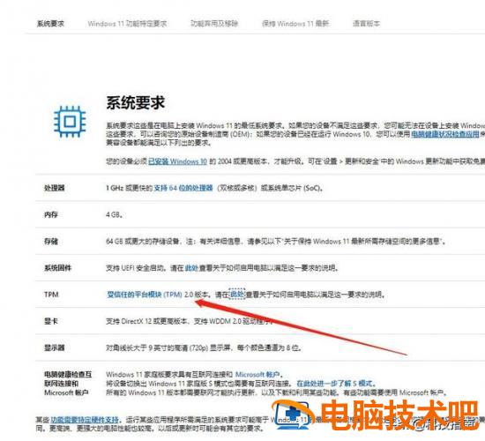
Task: Open 功能需要特定硬件支持 link
Action: 85,420
